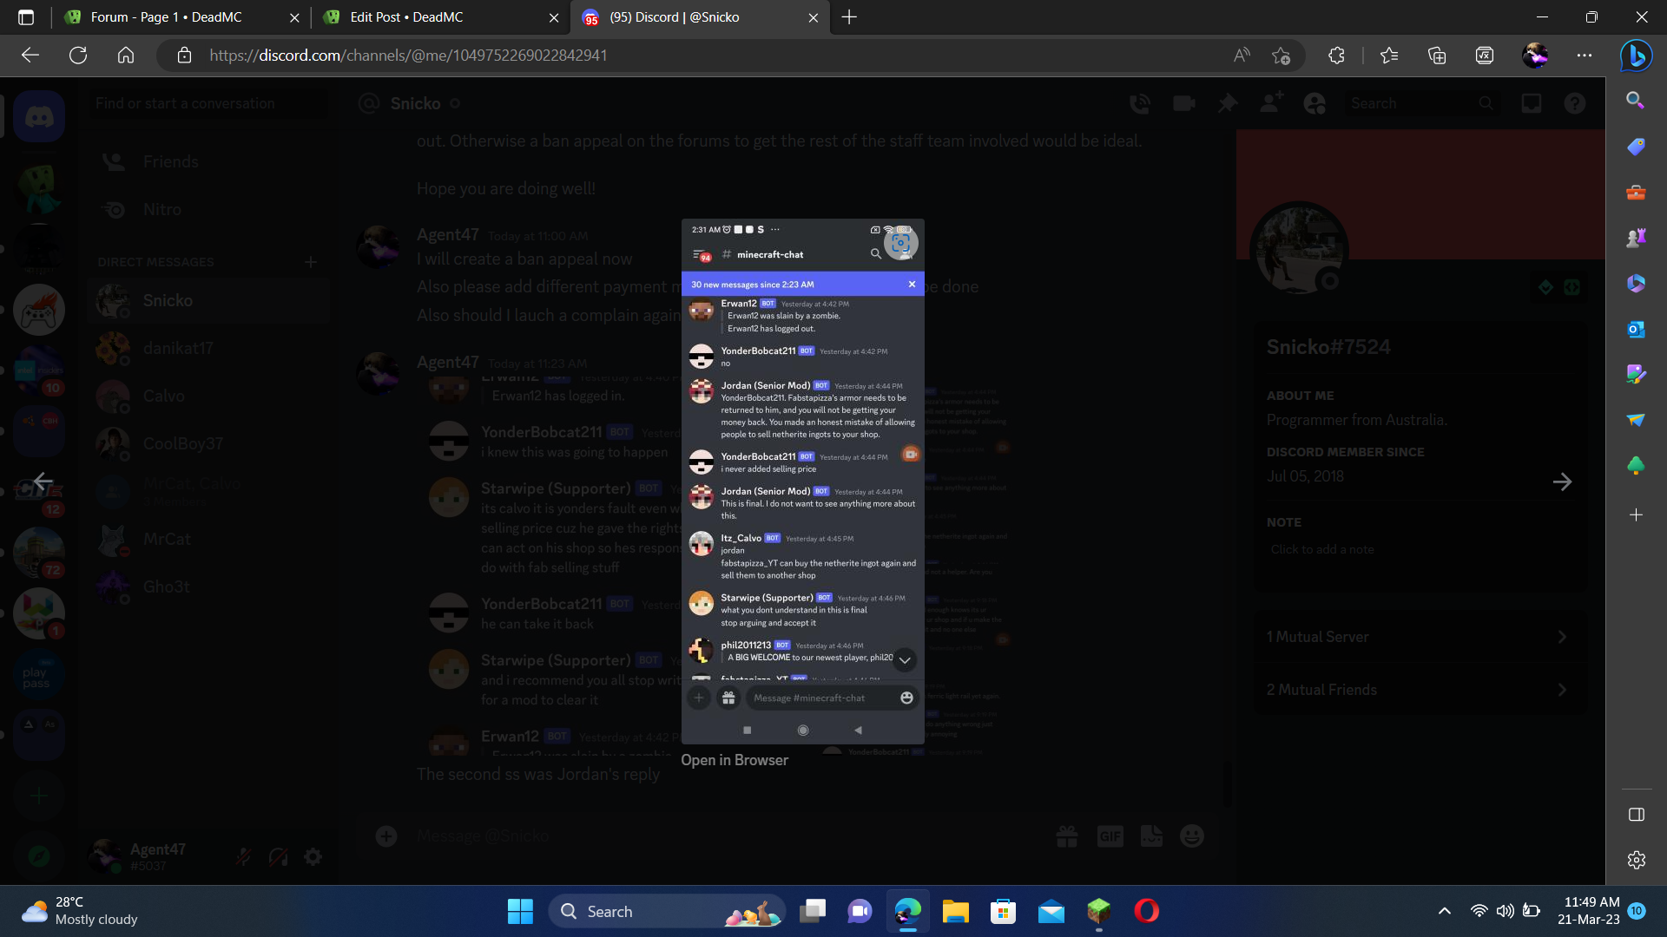
Task: Open Edge profile avatar menu
Action: pyautogui.click(x=1535, y=56)
